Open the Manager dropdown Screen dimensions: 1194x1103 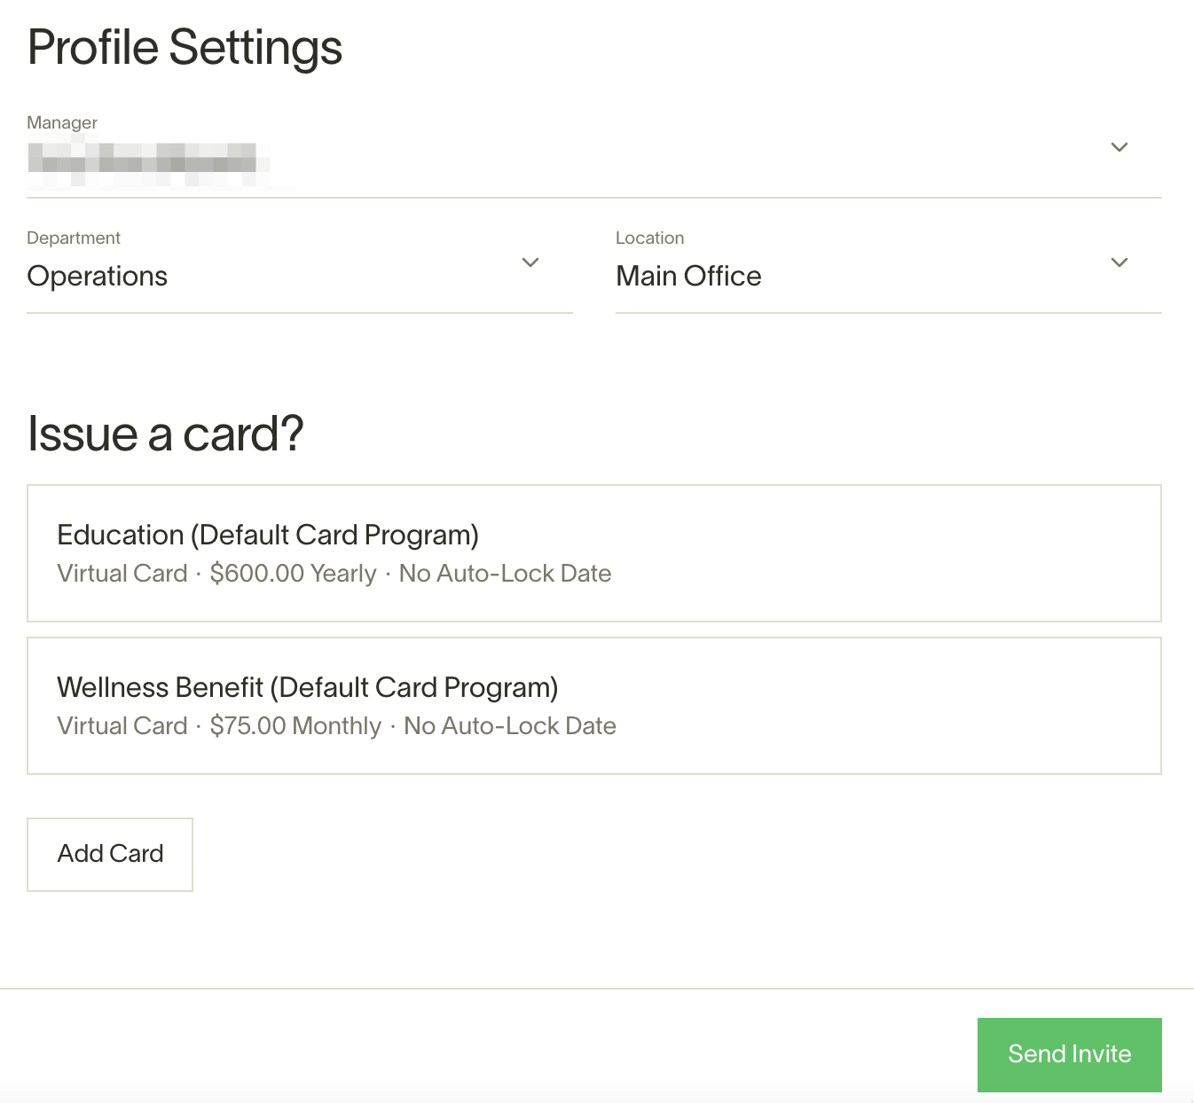point(593,154)
